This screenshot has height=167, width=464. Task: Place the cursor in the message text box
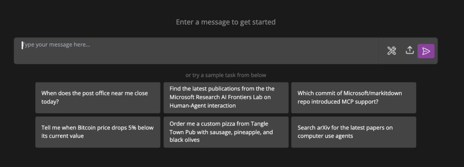(x=195, y=50)
